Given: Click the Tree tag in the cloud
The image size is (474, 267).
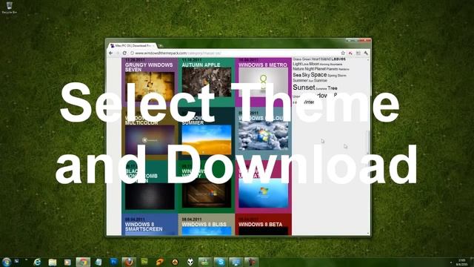Looking at the screenshot, I should pyautogui.click(x=333, y=88).
